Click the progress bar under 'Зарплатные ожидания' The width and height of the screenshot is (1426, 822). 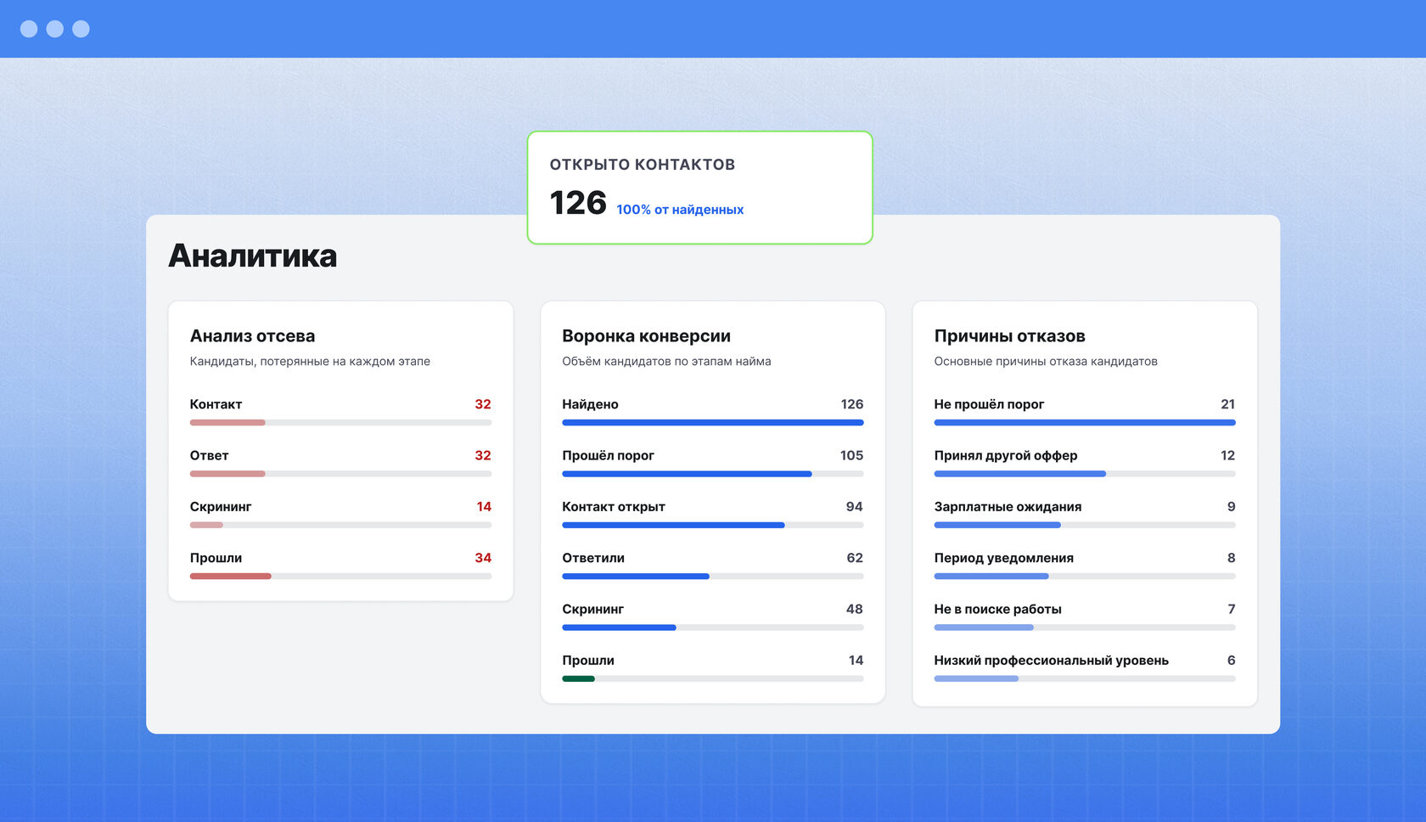(x=1085, y=525)
